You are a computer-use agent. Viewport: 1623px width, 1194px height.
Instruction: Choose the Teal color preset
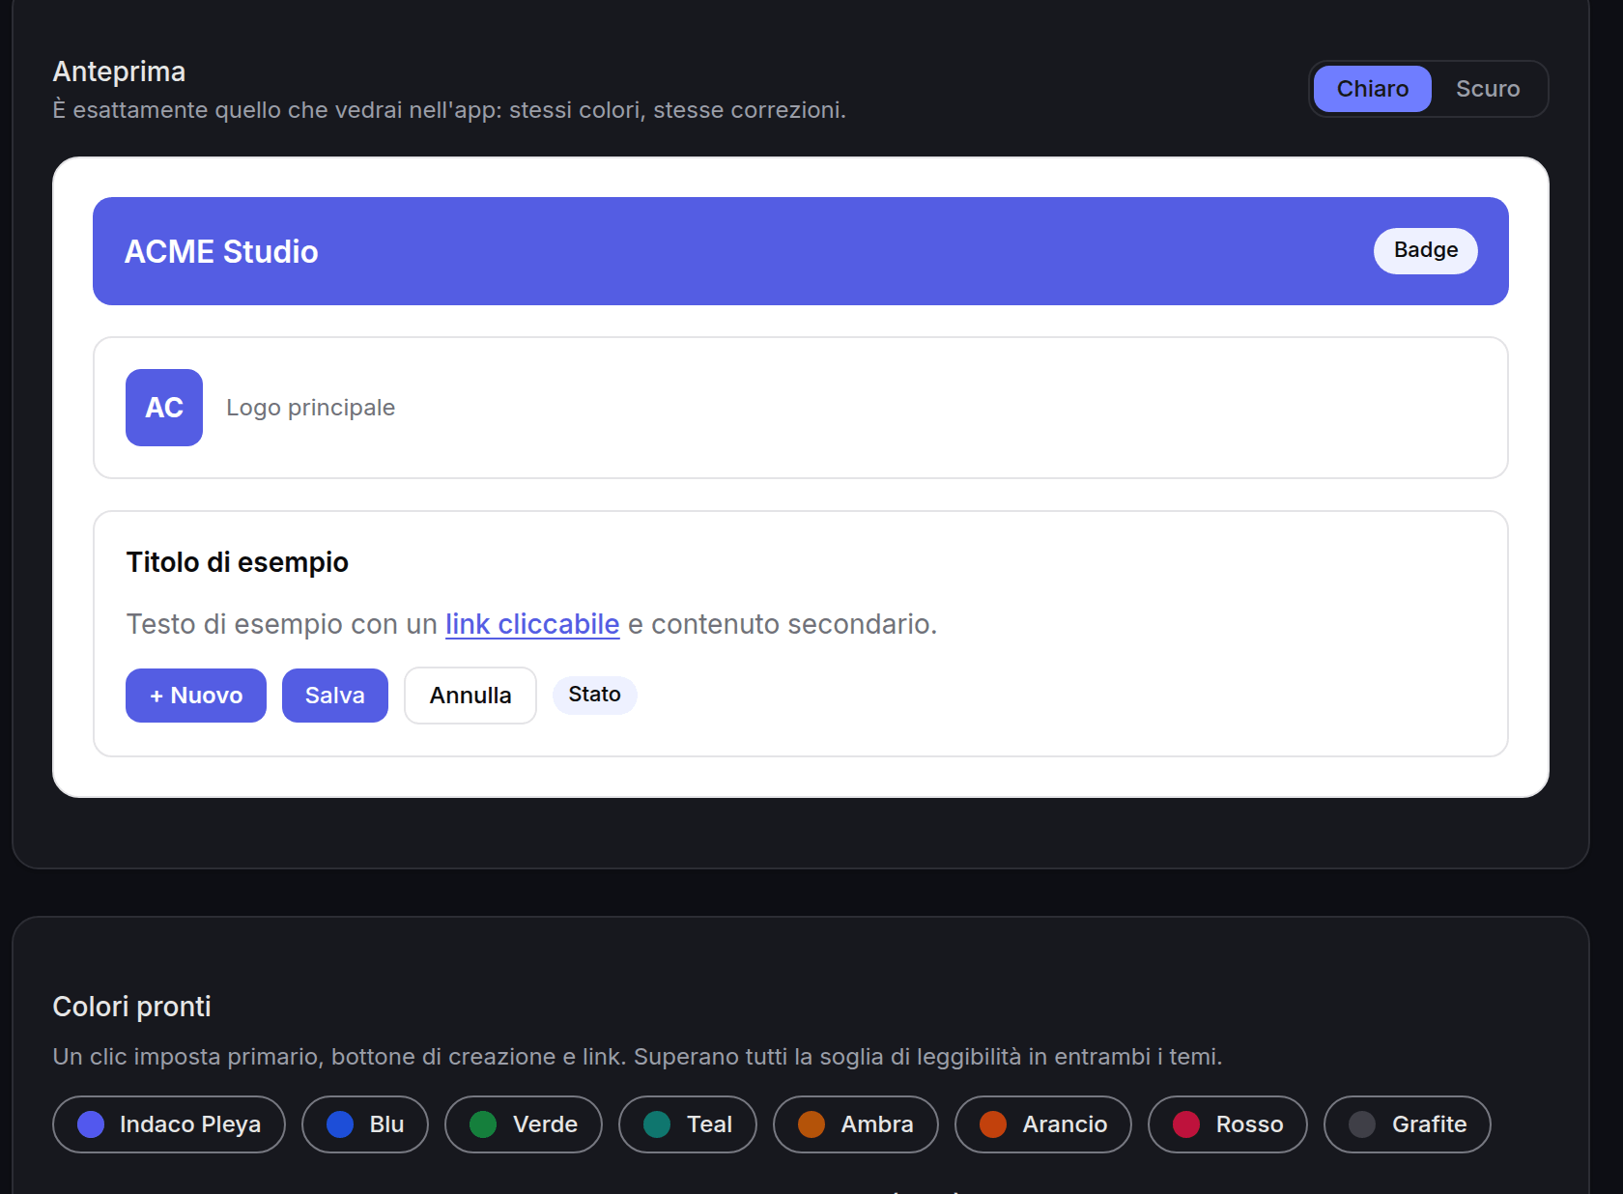688,1124
